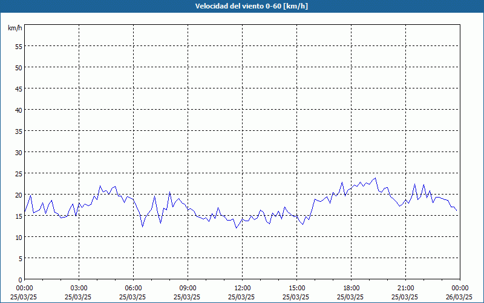
Task: Click the 03:00 time axis label
Action: 79,288
